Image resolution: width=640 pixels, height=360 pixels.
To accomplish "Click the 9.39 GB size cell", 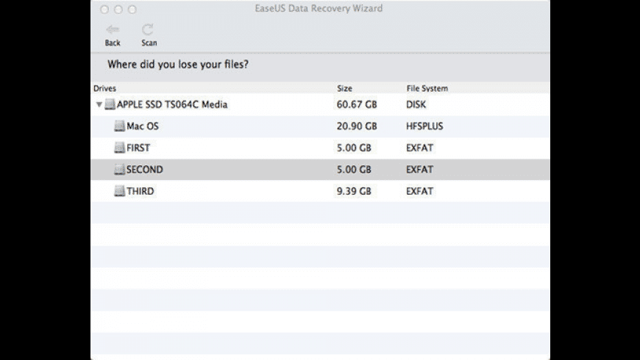I will tap(354, 191).
